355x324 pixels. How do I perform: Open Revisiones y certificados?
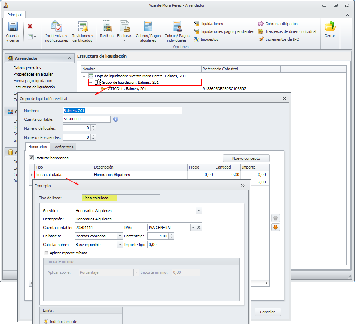82,27
